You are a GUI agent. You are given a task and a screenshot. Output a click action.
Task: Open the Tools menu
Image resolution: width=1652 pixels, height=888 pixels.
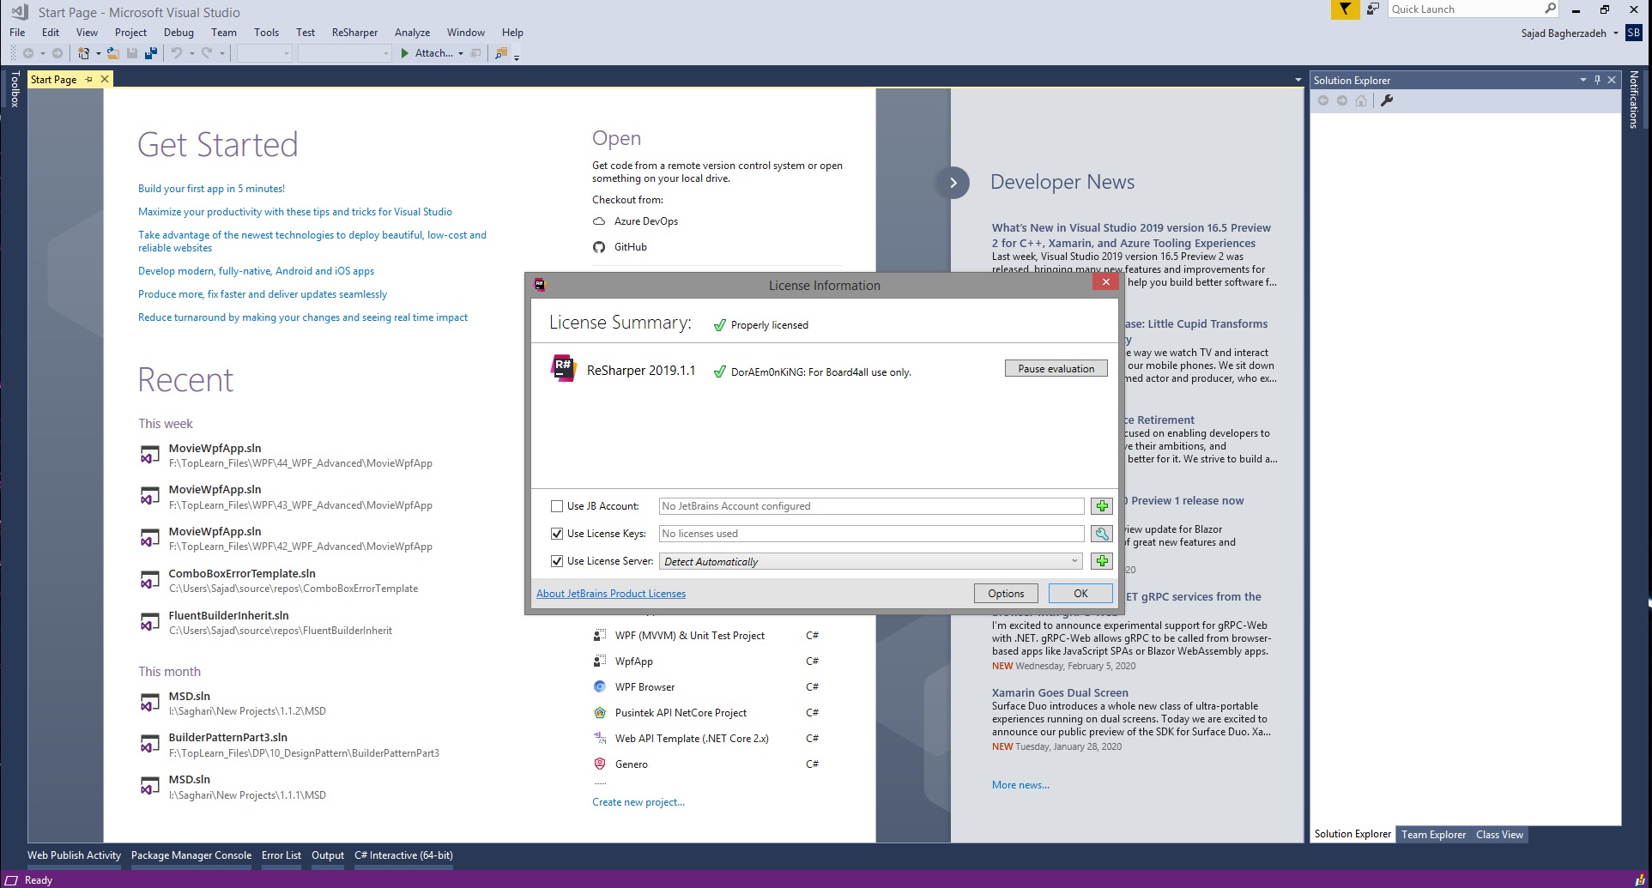pyautogui.click(x=266, y=33)
